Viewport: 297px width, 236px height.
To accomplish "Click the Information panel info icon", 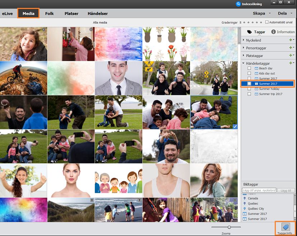I will (x=273, y=32).
